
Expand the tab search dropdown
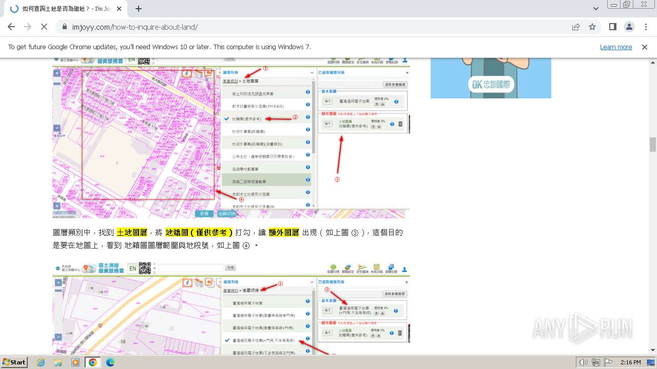[x=596, y=9]
